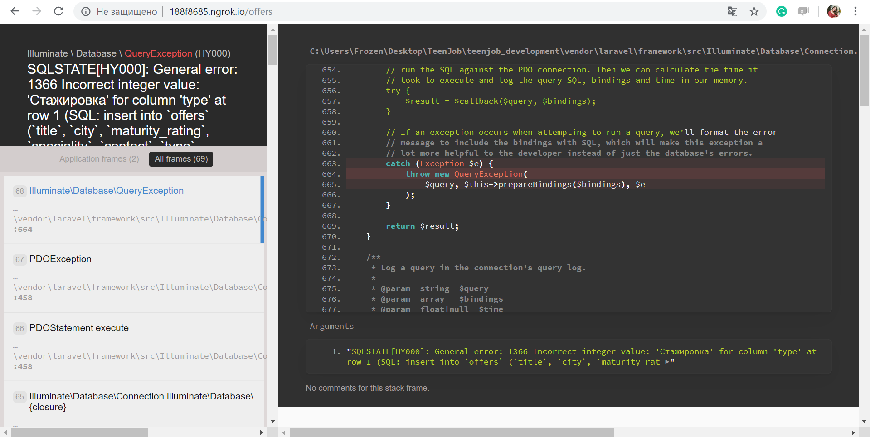Click the page vertical scrollbar thumb
The width and height of the screenshot is (870, 437).
coord(864,70)
